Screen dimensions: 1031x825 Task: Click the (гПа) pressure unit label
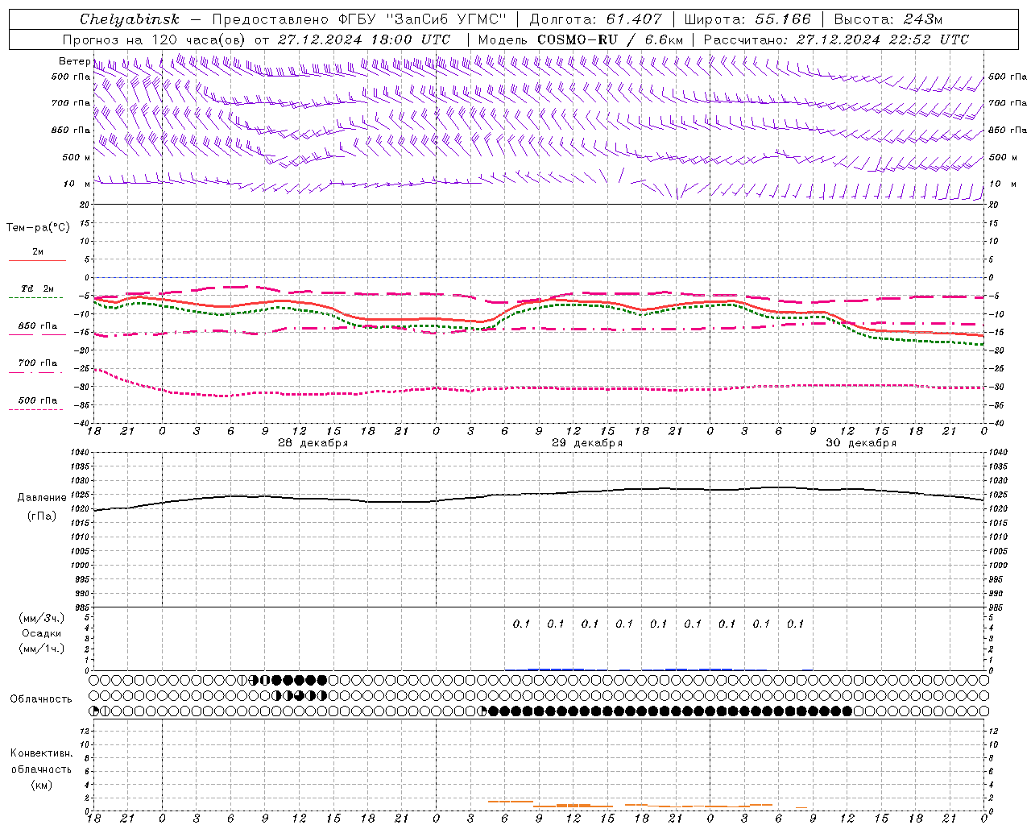[x=42, y=516]
